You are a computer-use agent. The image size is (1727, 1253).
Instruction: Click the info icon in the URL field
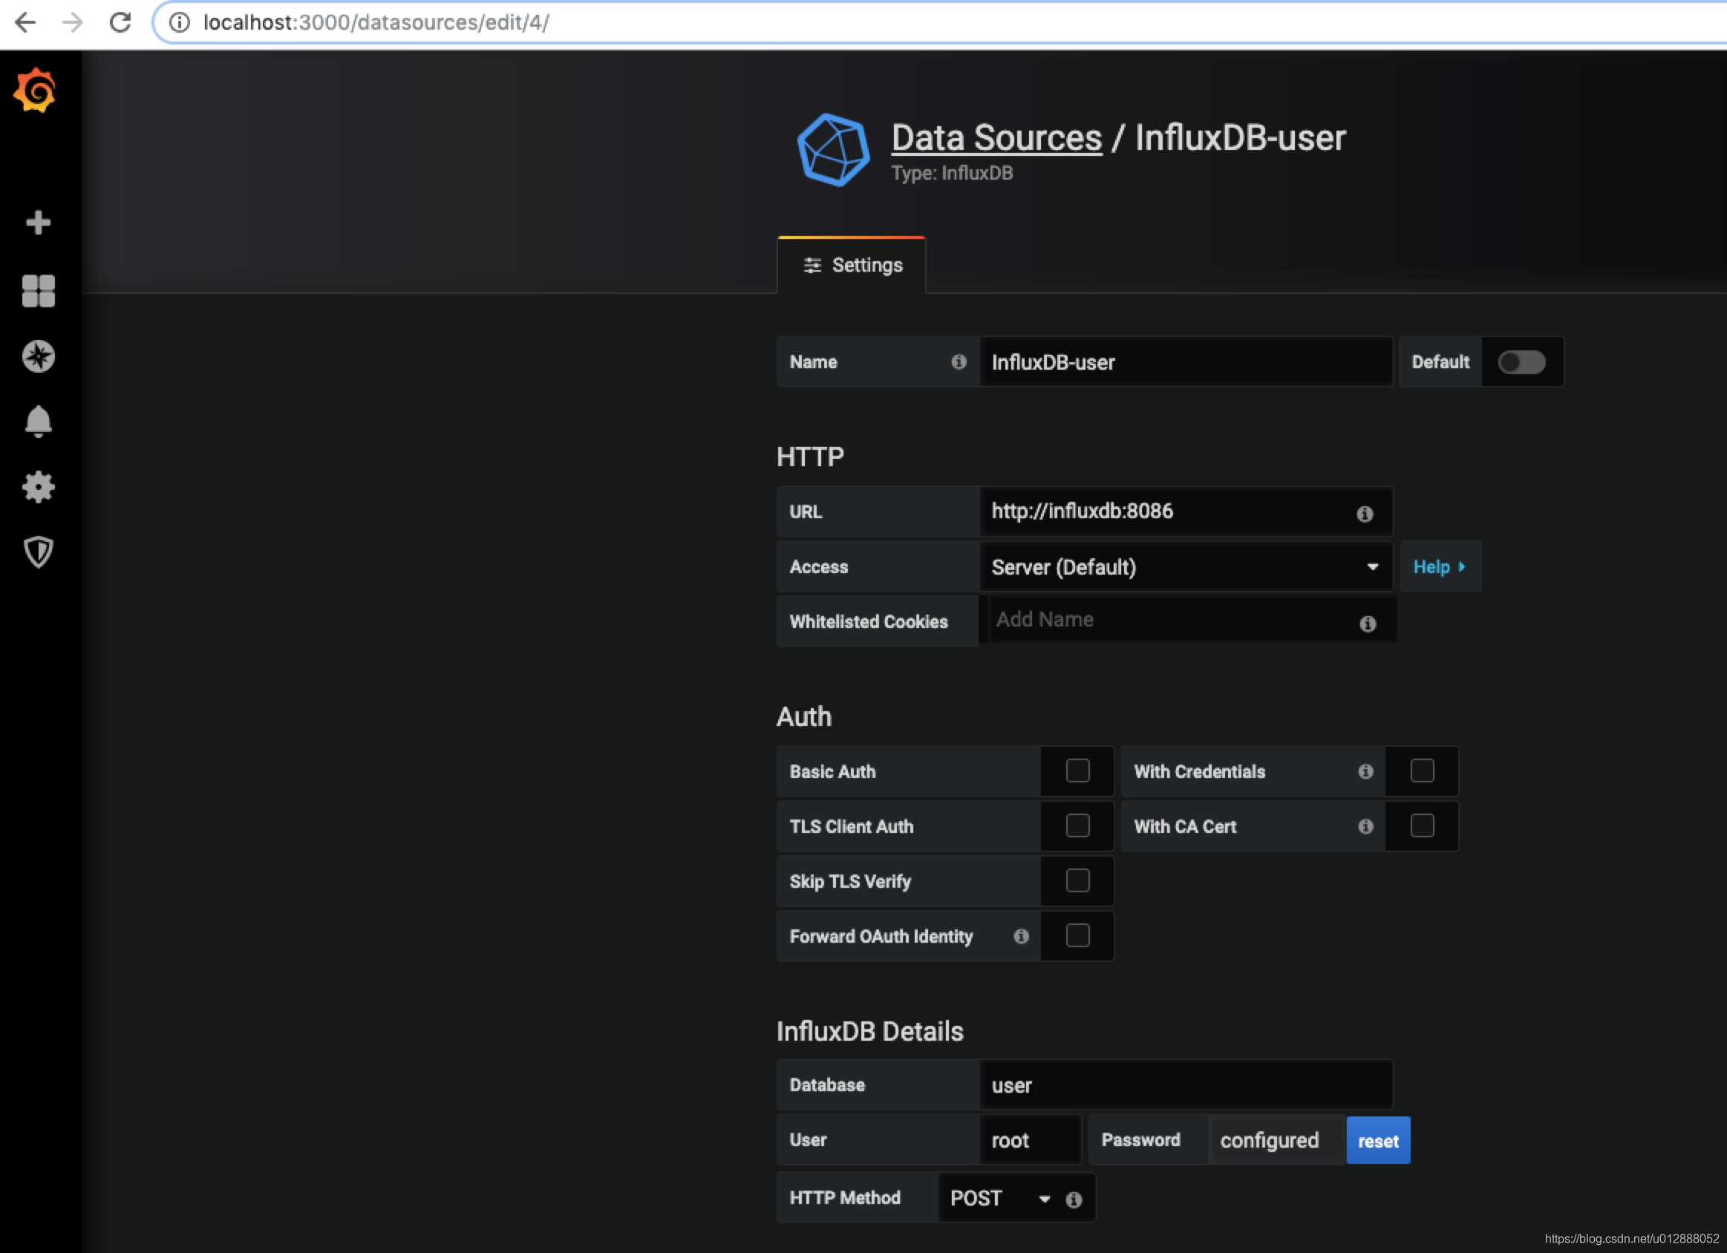click(x=1365, y=514)
